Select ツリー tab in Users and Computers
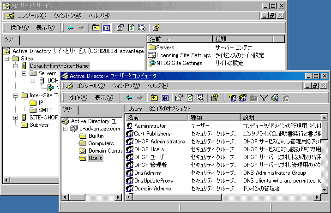331x213 pixels. pos(69,109)
